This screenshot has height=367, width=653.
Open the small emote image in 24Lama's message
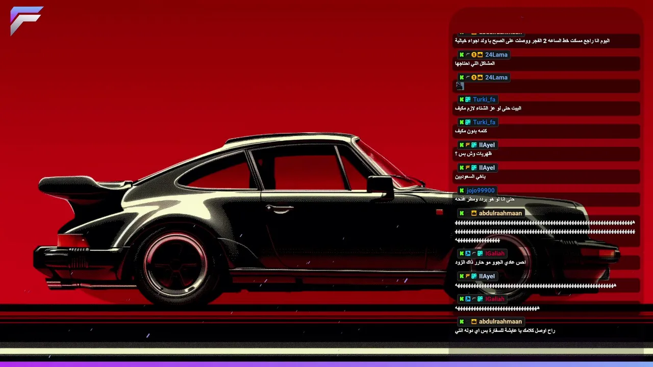coord(460,86)
